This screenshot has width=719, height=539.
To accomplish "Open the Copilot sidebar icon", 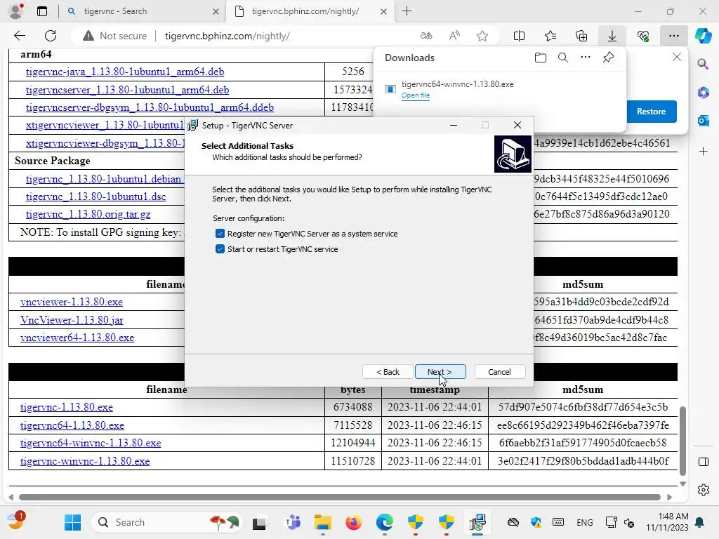I will (x=704, y=36).
